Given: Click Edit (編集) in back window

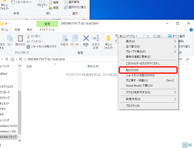Looking at the screenshot, I should pos(54,2).
